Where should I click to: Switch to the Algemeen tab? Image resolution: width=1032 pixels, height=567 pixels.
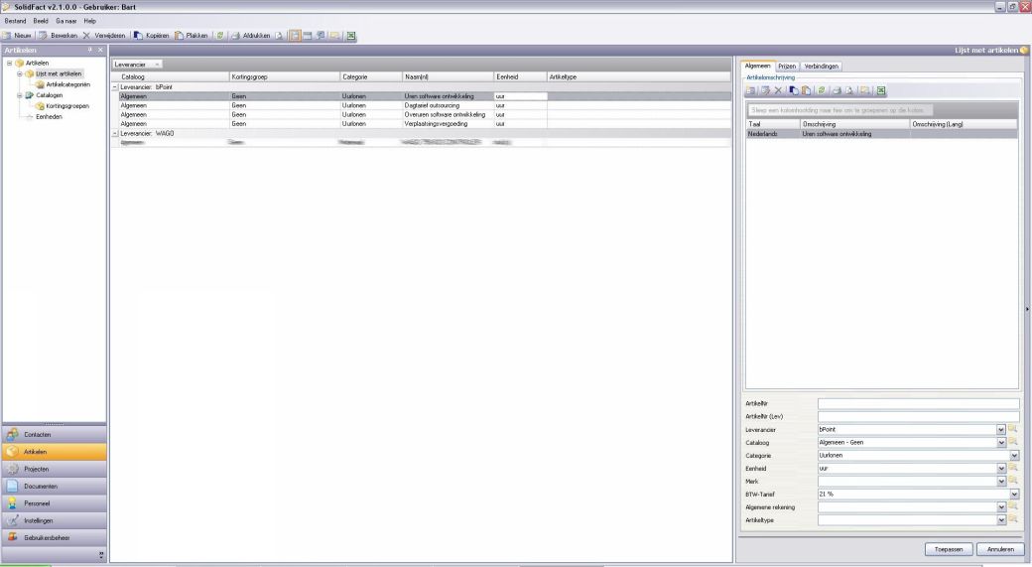(x=757, y=66)
